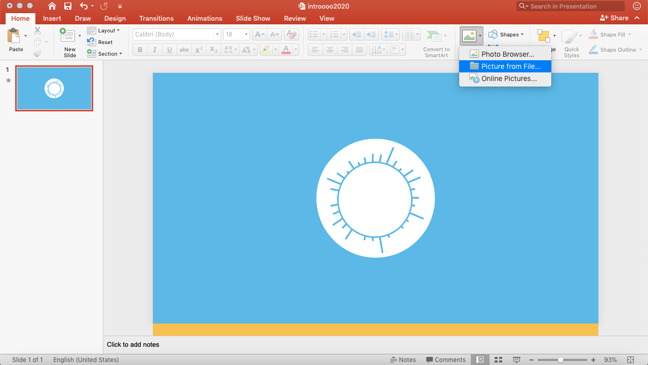Apply the red font color
Image resolution: width=648 pixels, height=365 pixels.
[286, 50]
